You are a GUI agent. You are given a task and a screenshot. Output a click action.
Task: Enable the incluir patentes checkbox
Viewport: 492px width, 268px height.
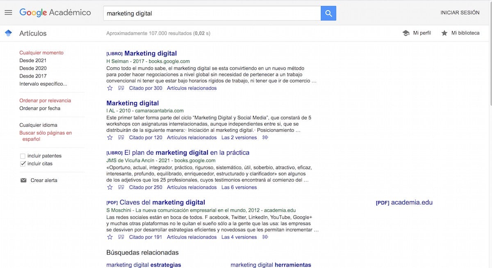(x=23, y=156)
